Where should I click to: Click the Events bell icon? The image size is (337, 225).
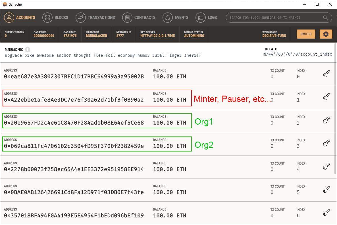pyautogui.click(x=168, y=18)
